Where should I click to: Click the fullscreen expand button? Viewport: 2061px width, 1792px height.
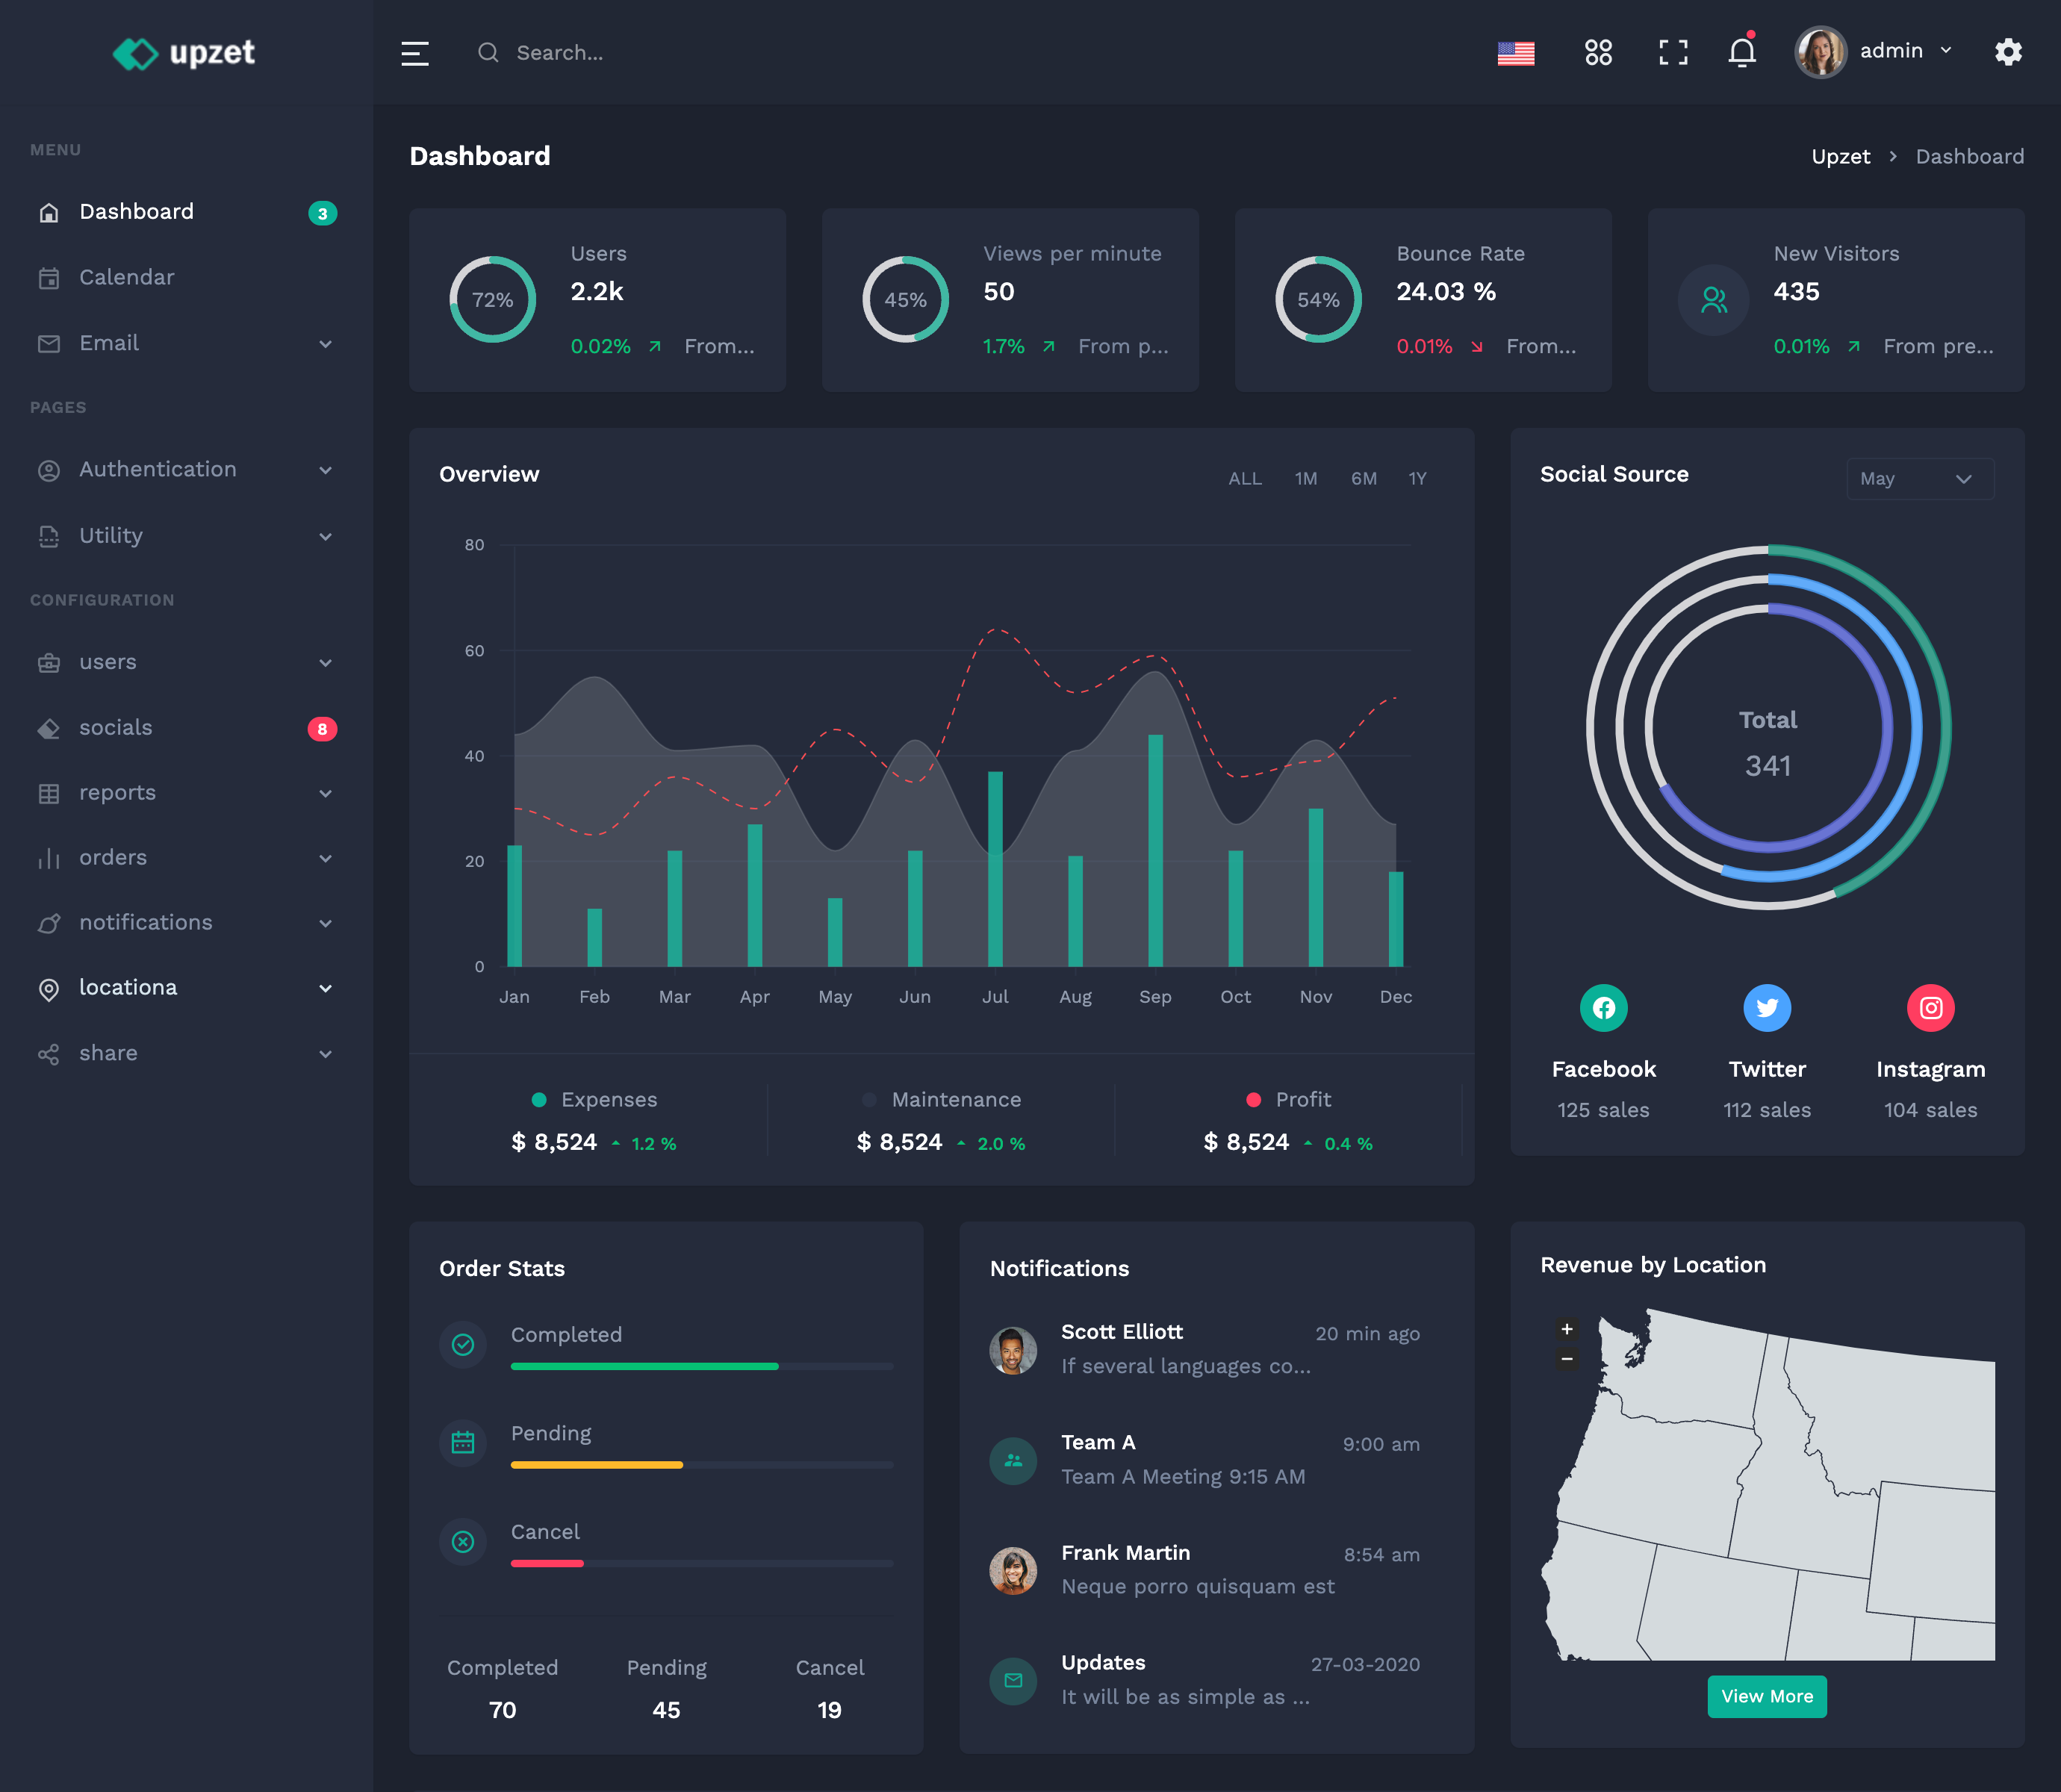click(1670, 52)
